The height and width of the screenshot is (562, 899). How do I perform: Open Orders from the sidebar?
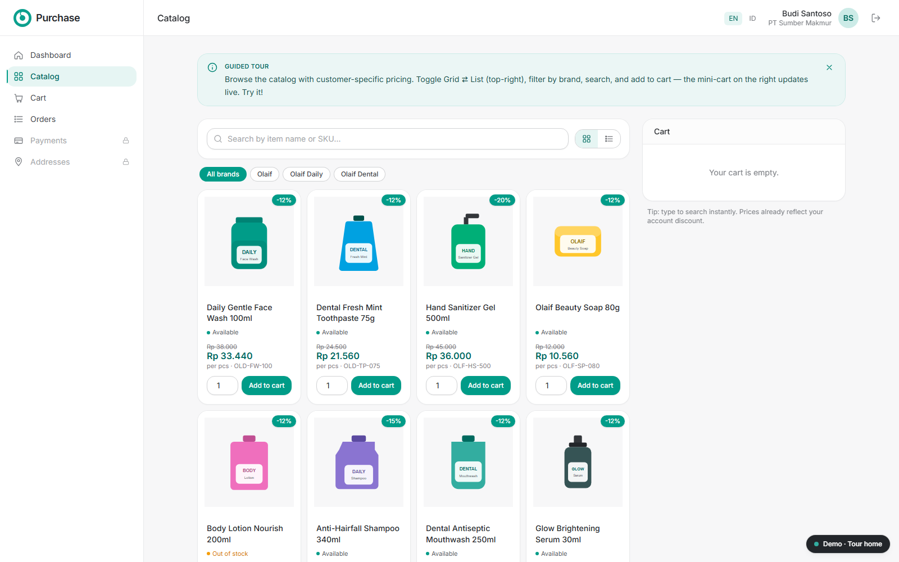71,119
